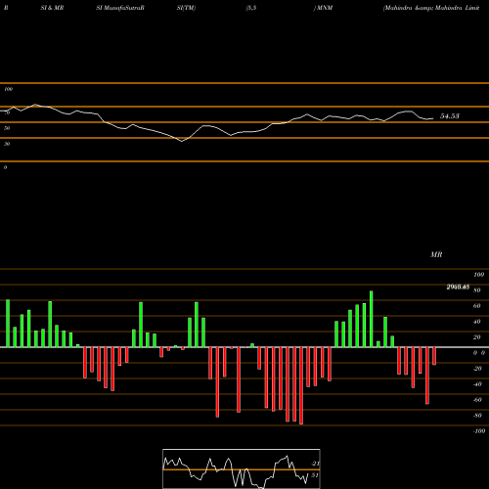489x489 pixels.
Task: Click the -100 label on the MR axis
Action: click(x=479, y=431)
